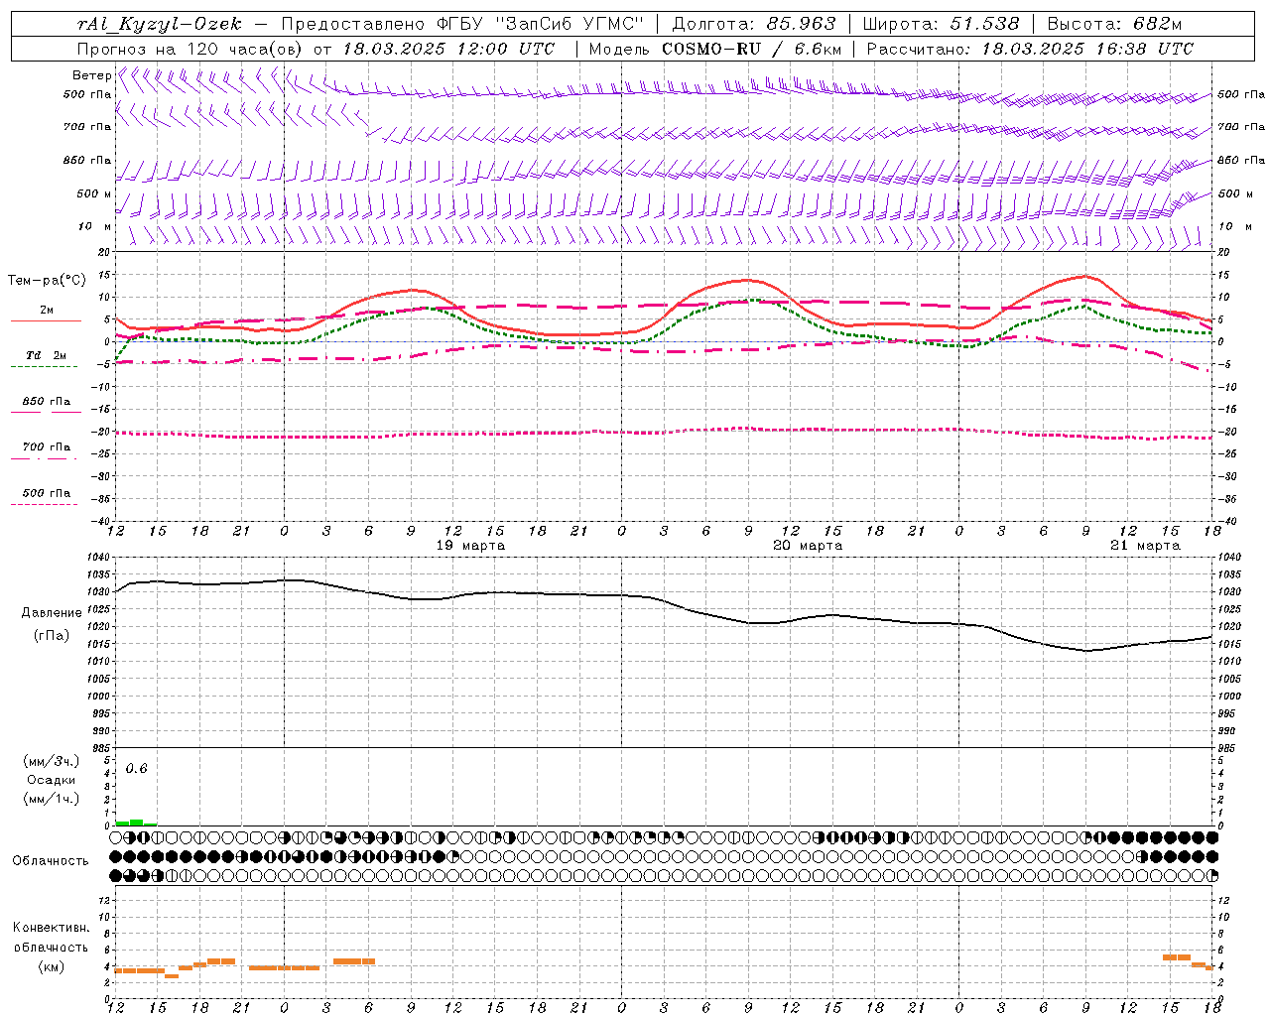Click the Давление chart label
This screenshot has width=1270, height=1016.
[52, 613]
